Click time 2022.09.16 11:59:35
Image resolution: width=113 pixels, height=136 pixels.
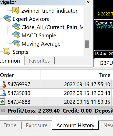[87, 102]
